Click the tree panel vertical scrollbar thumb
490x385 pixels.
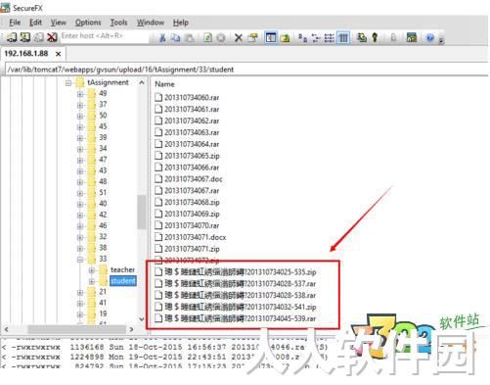click(x=142, y=213)
